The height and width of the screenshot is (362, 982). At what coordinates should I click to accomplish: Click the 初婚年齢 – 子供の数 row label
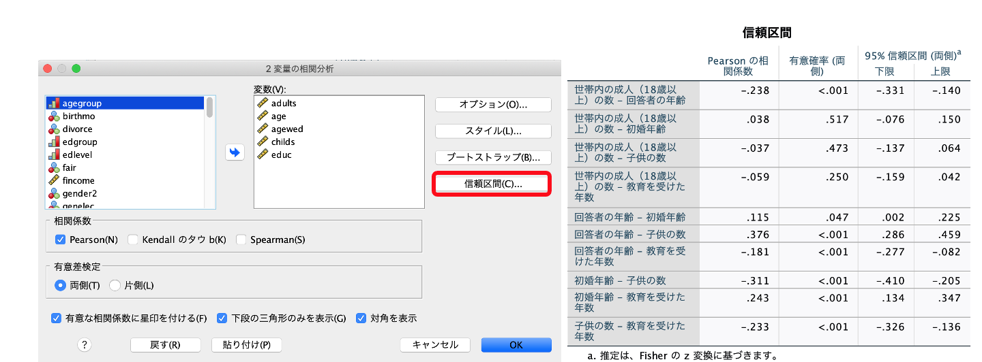tap(620, 280)
